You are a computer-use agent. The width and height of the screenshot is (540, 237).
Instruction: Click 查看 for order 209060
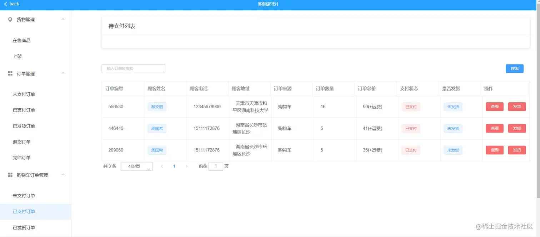pos(495,150)
